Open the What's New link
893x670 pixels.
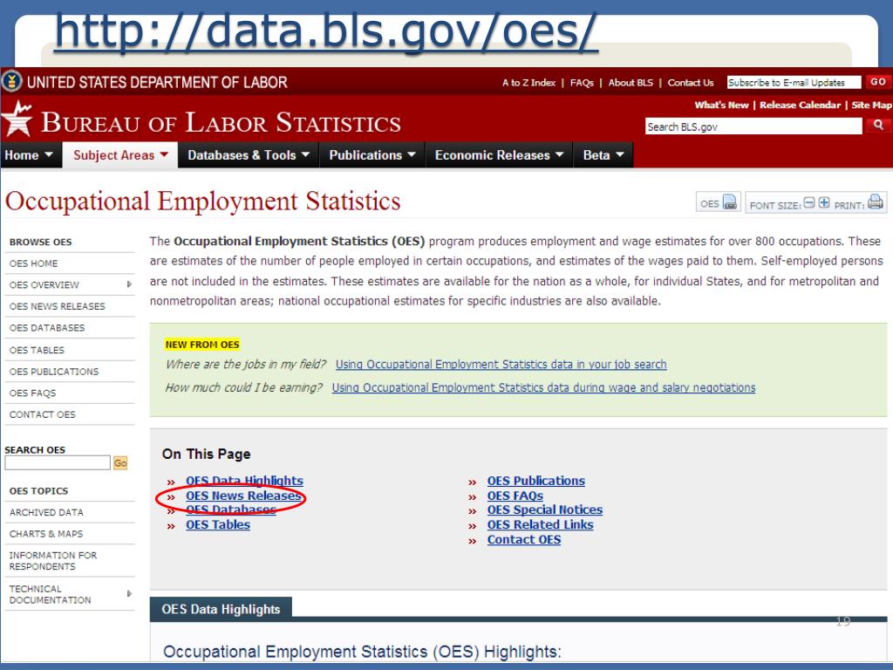tap(721, 105)
